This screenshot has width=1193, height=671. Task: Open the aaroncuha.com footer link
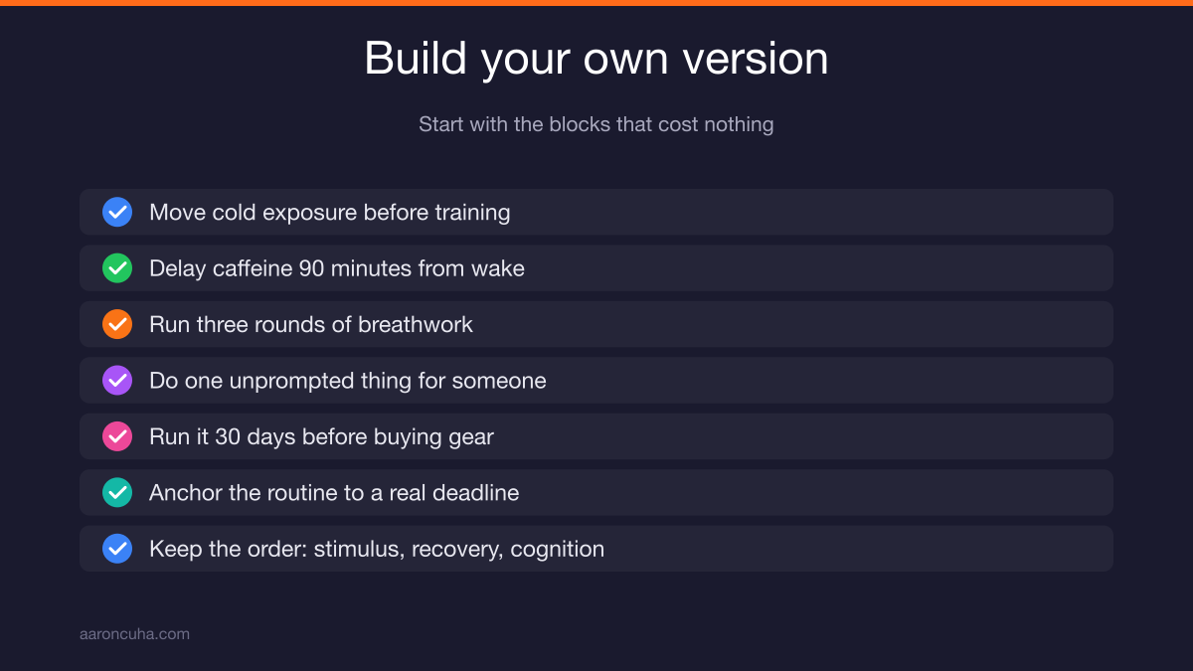(x=134, y=633)
